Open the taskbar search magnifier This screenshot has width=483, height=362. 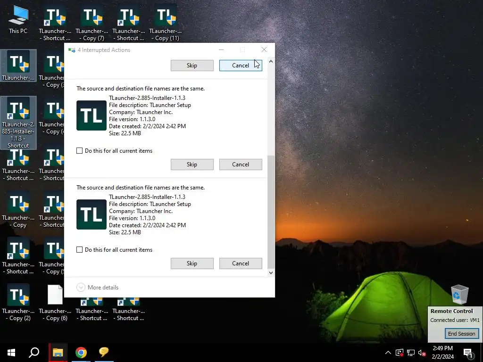point(34,353)
